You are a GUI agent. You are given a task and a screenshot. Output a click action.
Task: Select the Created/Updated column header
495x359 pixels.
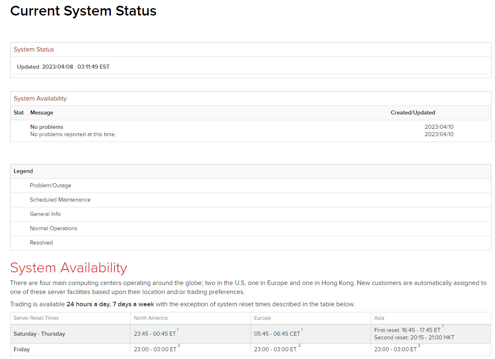(x=413, y=113)
